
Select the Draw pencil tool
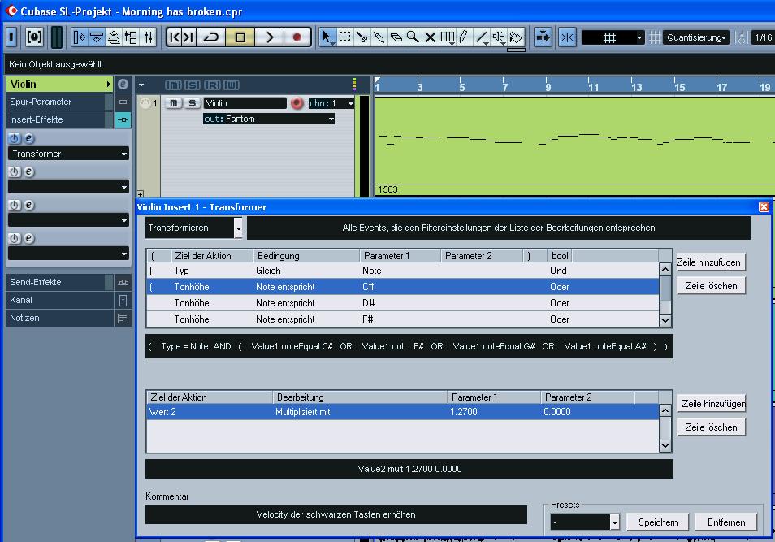(x=464, y=37)
